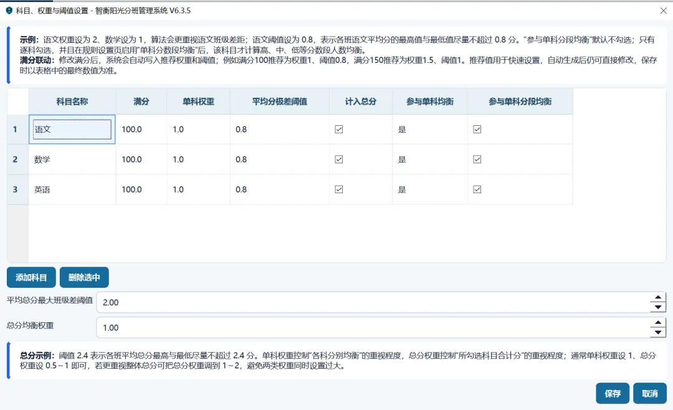Decrease 平均总分最大班级差阈值 with down arrow

click(x=657, y=307)
